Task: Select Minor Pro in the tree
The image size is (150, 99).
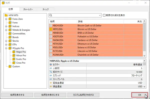Action: (x=21, y=55)
